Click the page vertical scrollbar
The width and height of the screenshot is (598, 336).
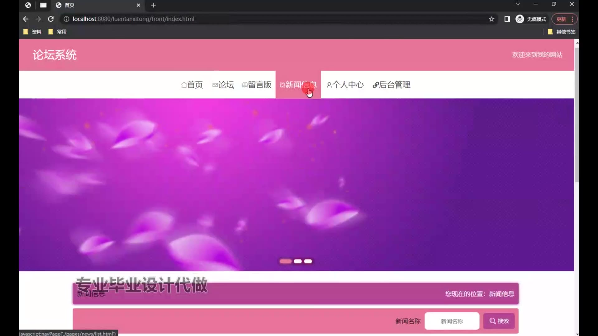click(x=577, y=115)
